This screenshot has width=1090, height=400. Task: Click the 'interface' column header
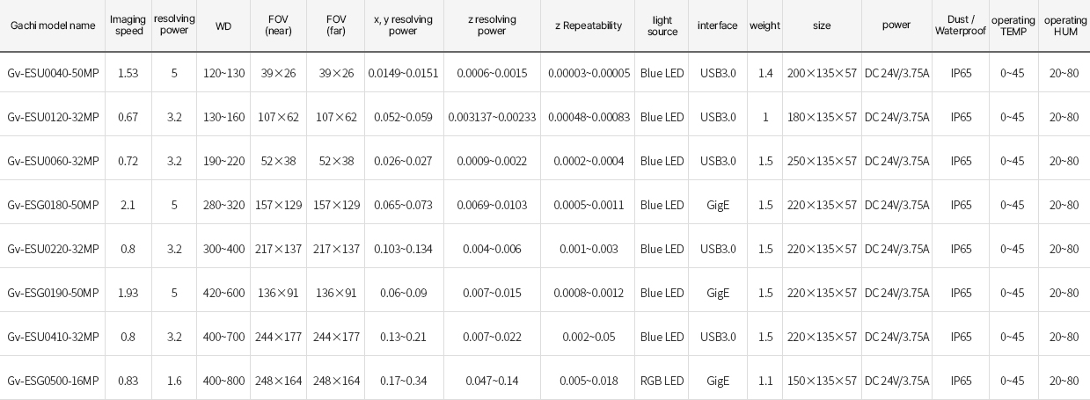718,25
